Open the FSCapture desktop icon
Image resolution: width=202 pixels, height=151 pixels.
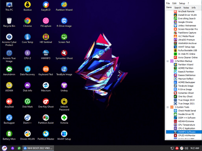(x=46, y=22)
